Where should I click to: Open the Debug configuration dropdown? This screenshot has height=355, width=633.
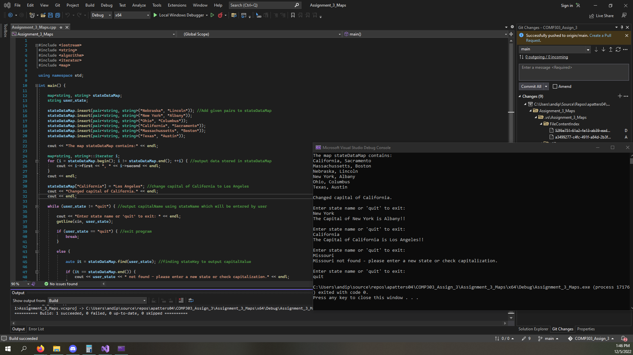point(101,15)
